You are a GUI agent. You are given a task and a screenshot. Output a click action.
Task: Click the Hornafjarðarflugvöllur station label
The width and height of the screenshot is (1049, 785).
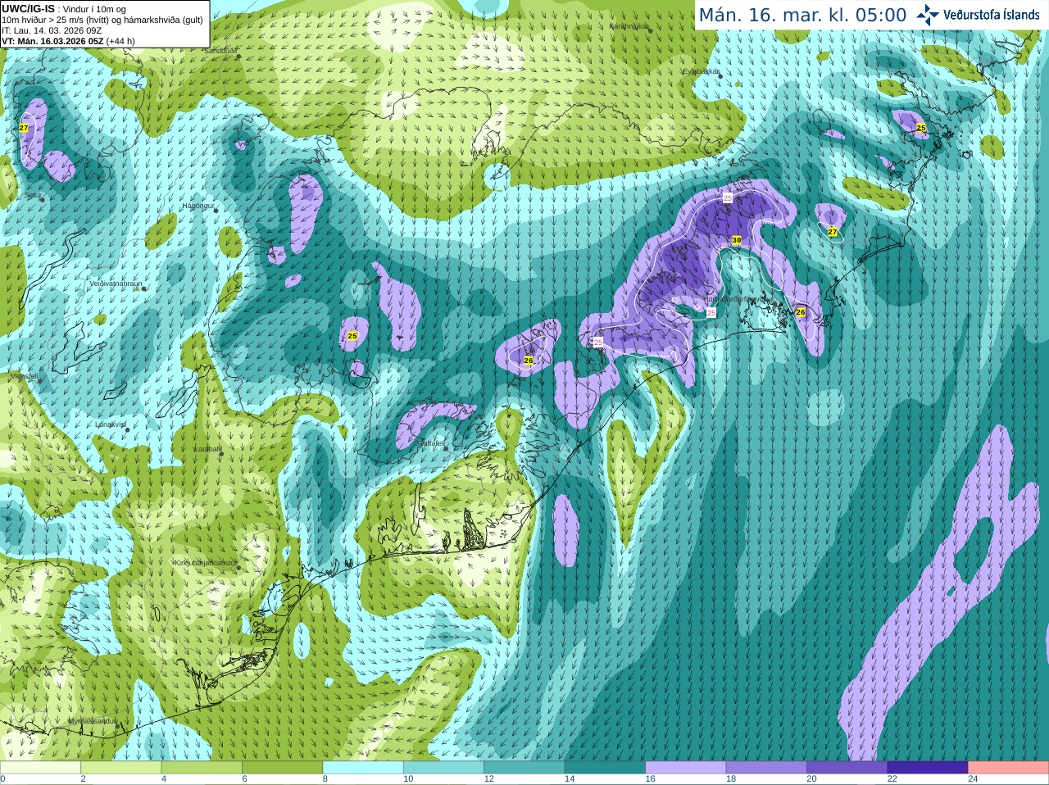pyautogui.click(x=738, y=299)
